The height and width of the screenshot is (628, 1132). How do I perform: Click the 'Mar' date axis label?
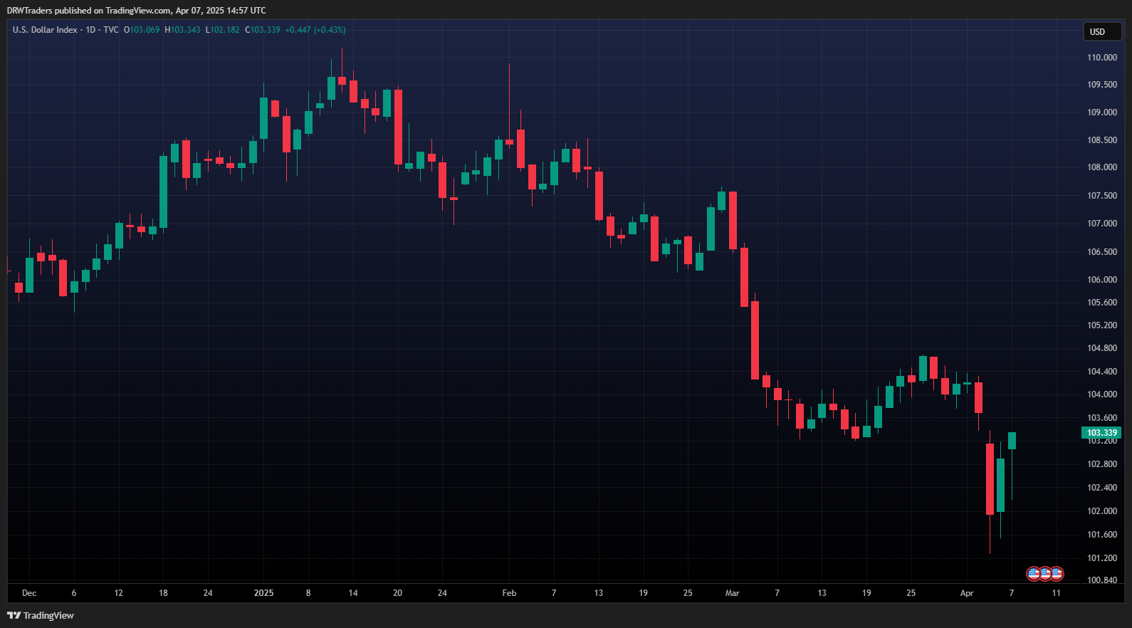coord(732,593)
